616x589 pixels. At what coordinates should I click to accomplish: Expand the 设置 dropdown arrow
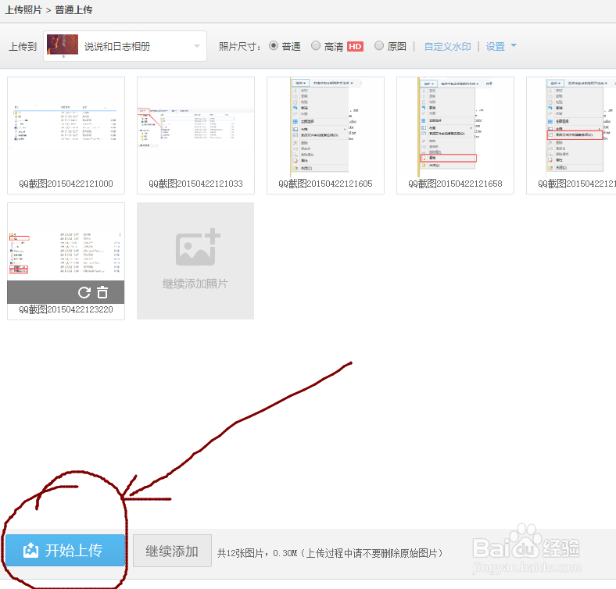514,45
